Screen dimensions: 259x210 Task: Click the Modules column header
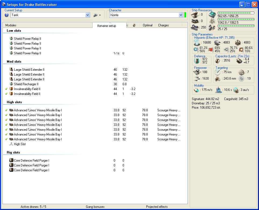click(x=48, y=25)
